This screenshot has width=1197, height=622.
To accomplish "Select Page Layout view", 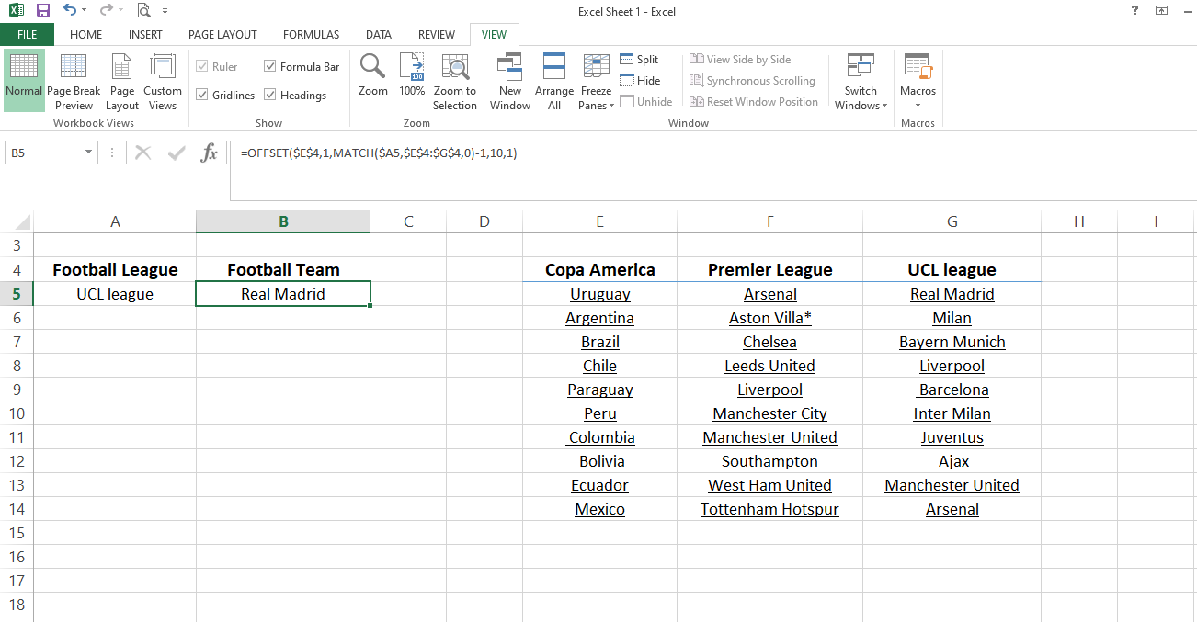I will [x=121, y=81].
